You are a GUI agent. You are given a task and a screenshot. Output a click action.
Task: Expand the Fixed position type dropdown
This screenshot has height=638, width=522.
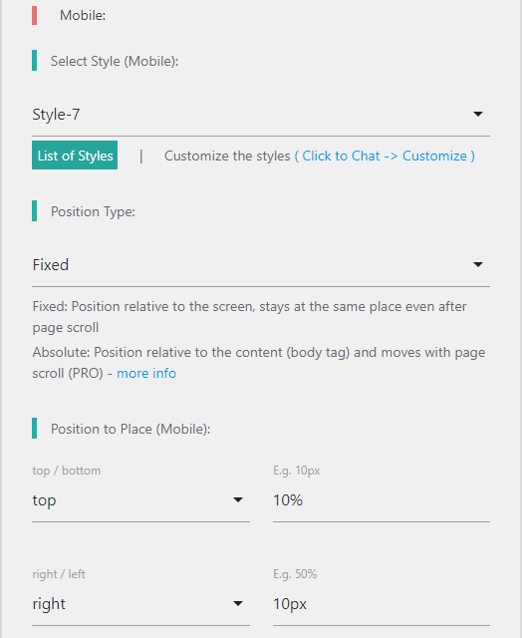coord(261,265)
